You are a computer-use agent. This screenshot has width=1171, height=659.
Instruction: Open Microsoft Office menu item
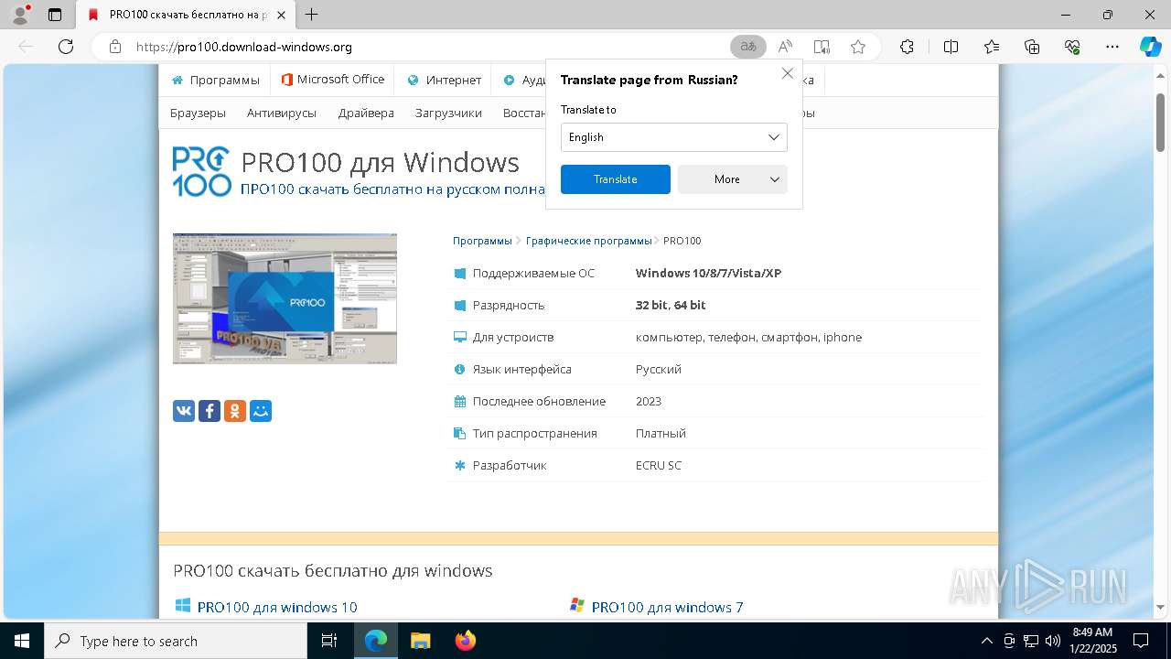pos(332,80)
